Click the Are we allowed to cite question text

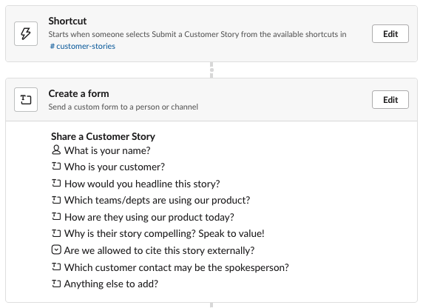159,250
